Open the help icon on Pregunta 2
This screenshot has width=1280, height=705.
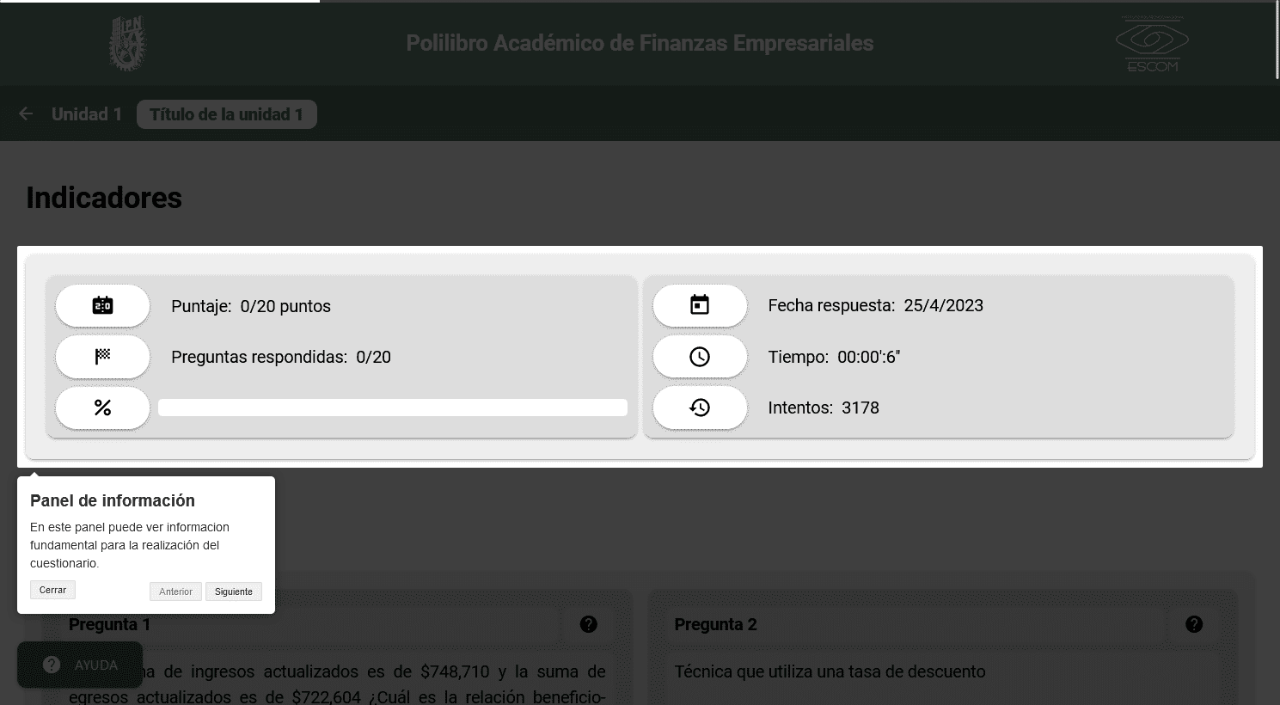tap(1194, 624)
